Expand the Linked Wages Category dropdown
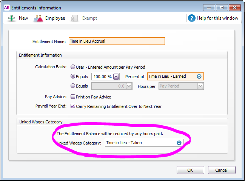Viewport: 245px width, 183px height. click(179, 143)
